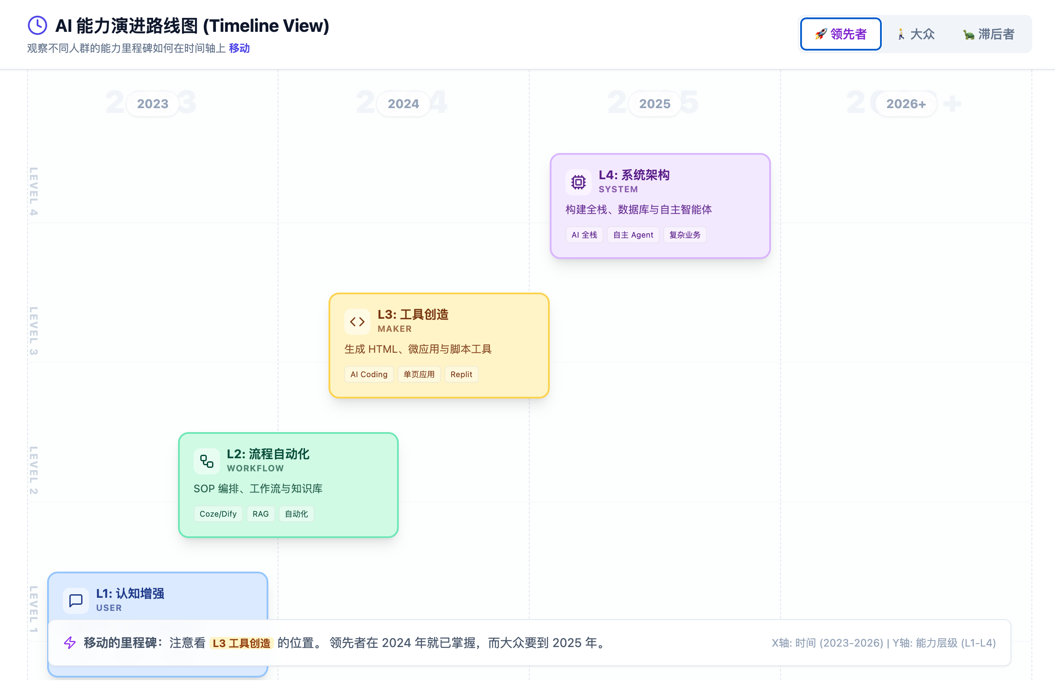Click the L4: 系统架构 card title
This screenshot has width=1055, height=695.
click(x=634, y=175)
